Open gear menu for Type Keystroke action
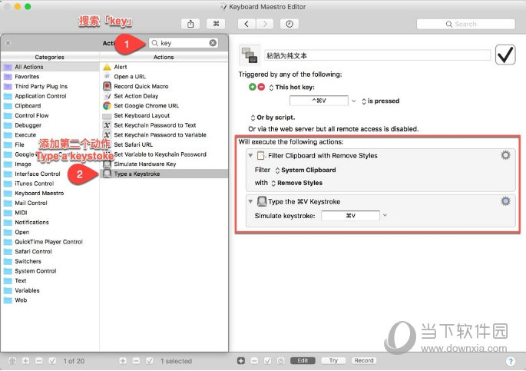 pos(505,201)
